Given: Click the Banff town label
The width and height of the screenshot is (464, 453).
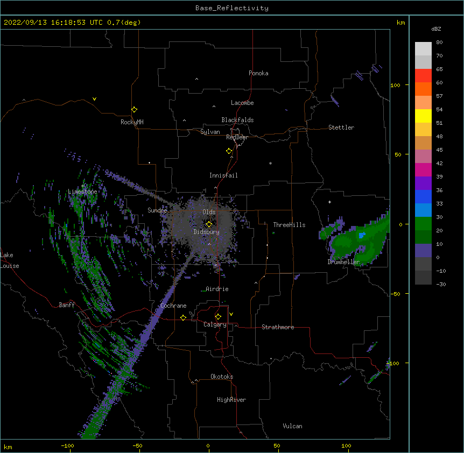Looking at the screenshot, I should [x=67, y=305].
